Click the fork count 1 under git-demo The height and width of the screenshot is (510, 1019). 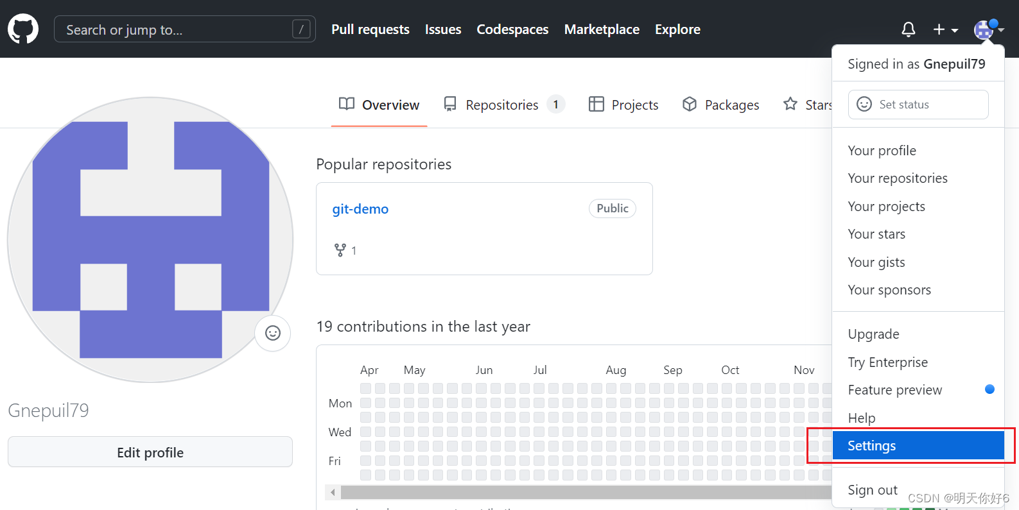pos(354,251)
